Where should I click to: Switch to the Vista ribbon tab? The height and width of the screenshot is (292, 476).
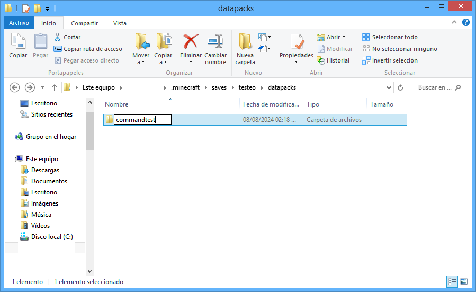coord(120,23)
